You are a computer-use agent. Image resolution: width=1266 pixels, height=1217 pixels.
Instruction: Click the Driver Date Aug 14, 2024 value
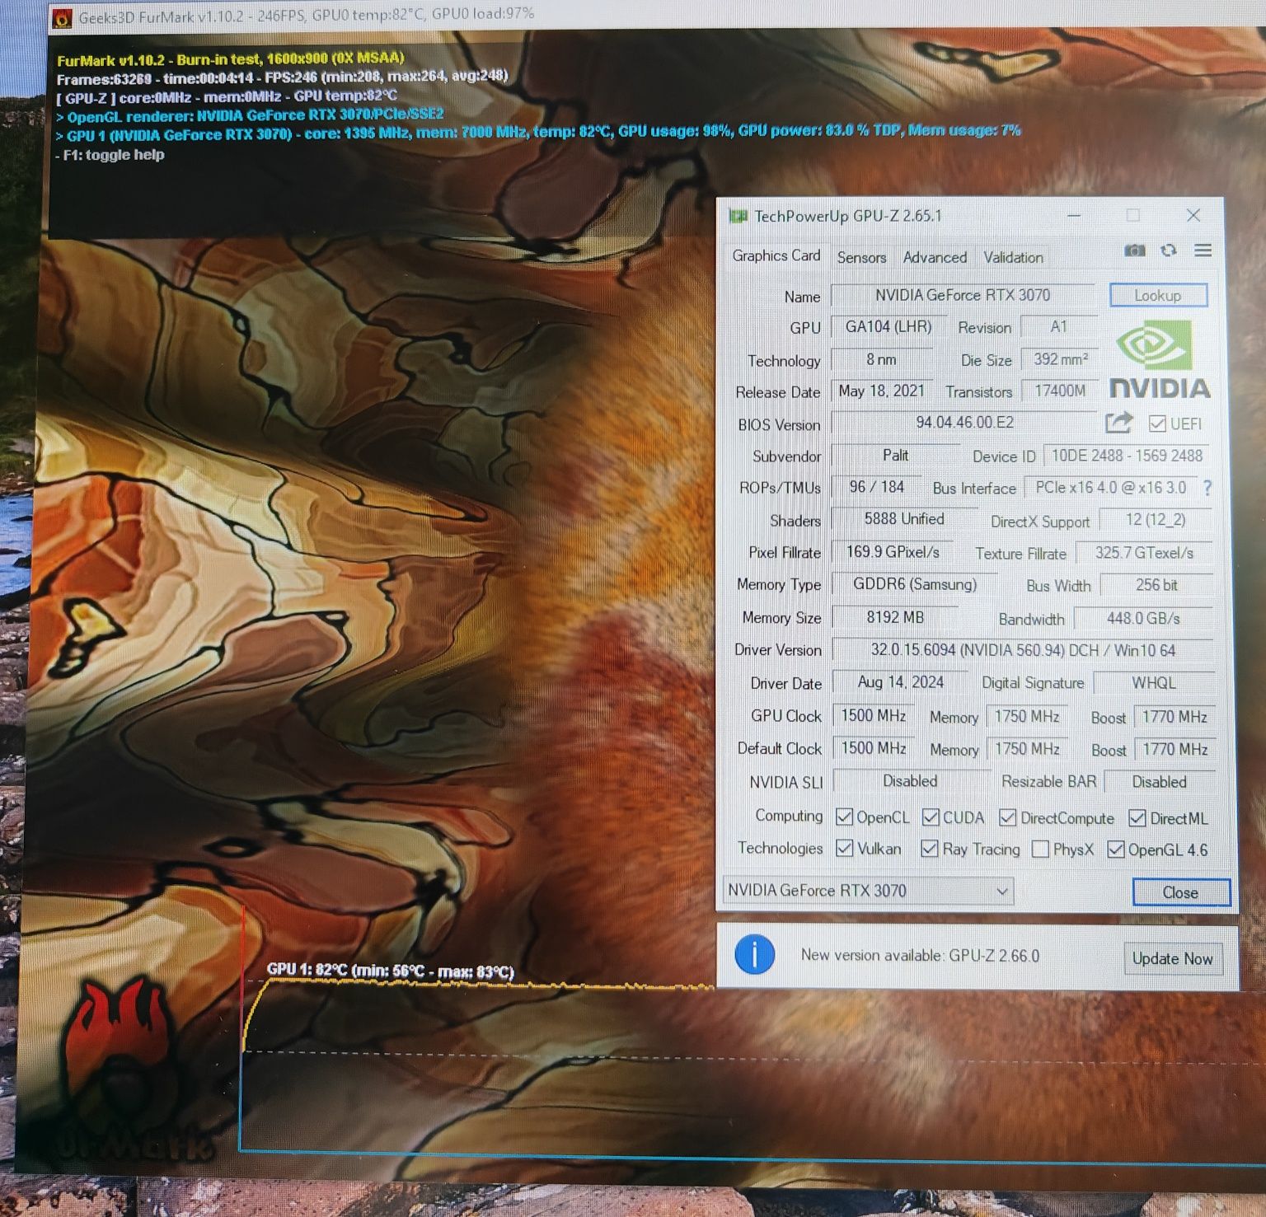(901, 682)
